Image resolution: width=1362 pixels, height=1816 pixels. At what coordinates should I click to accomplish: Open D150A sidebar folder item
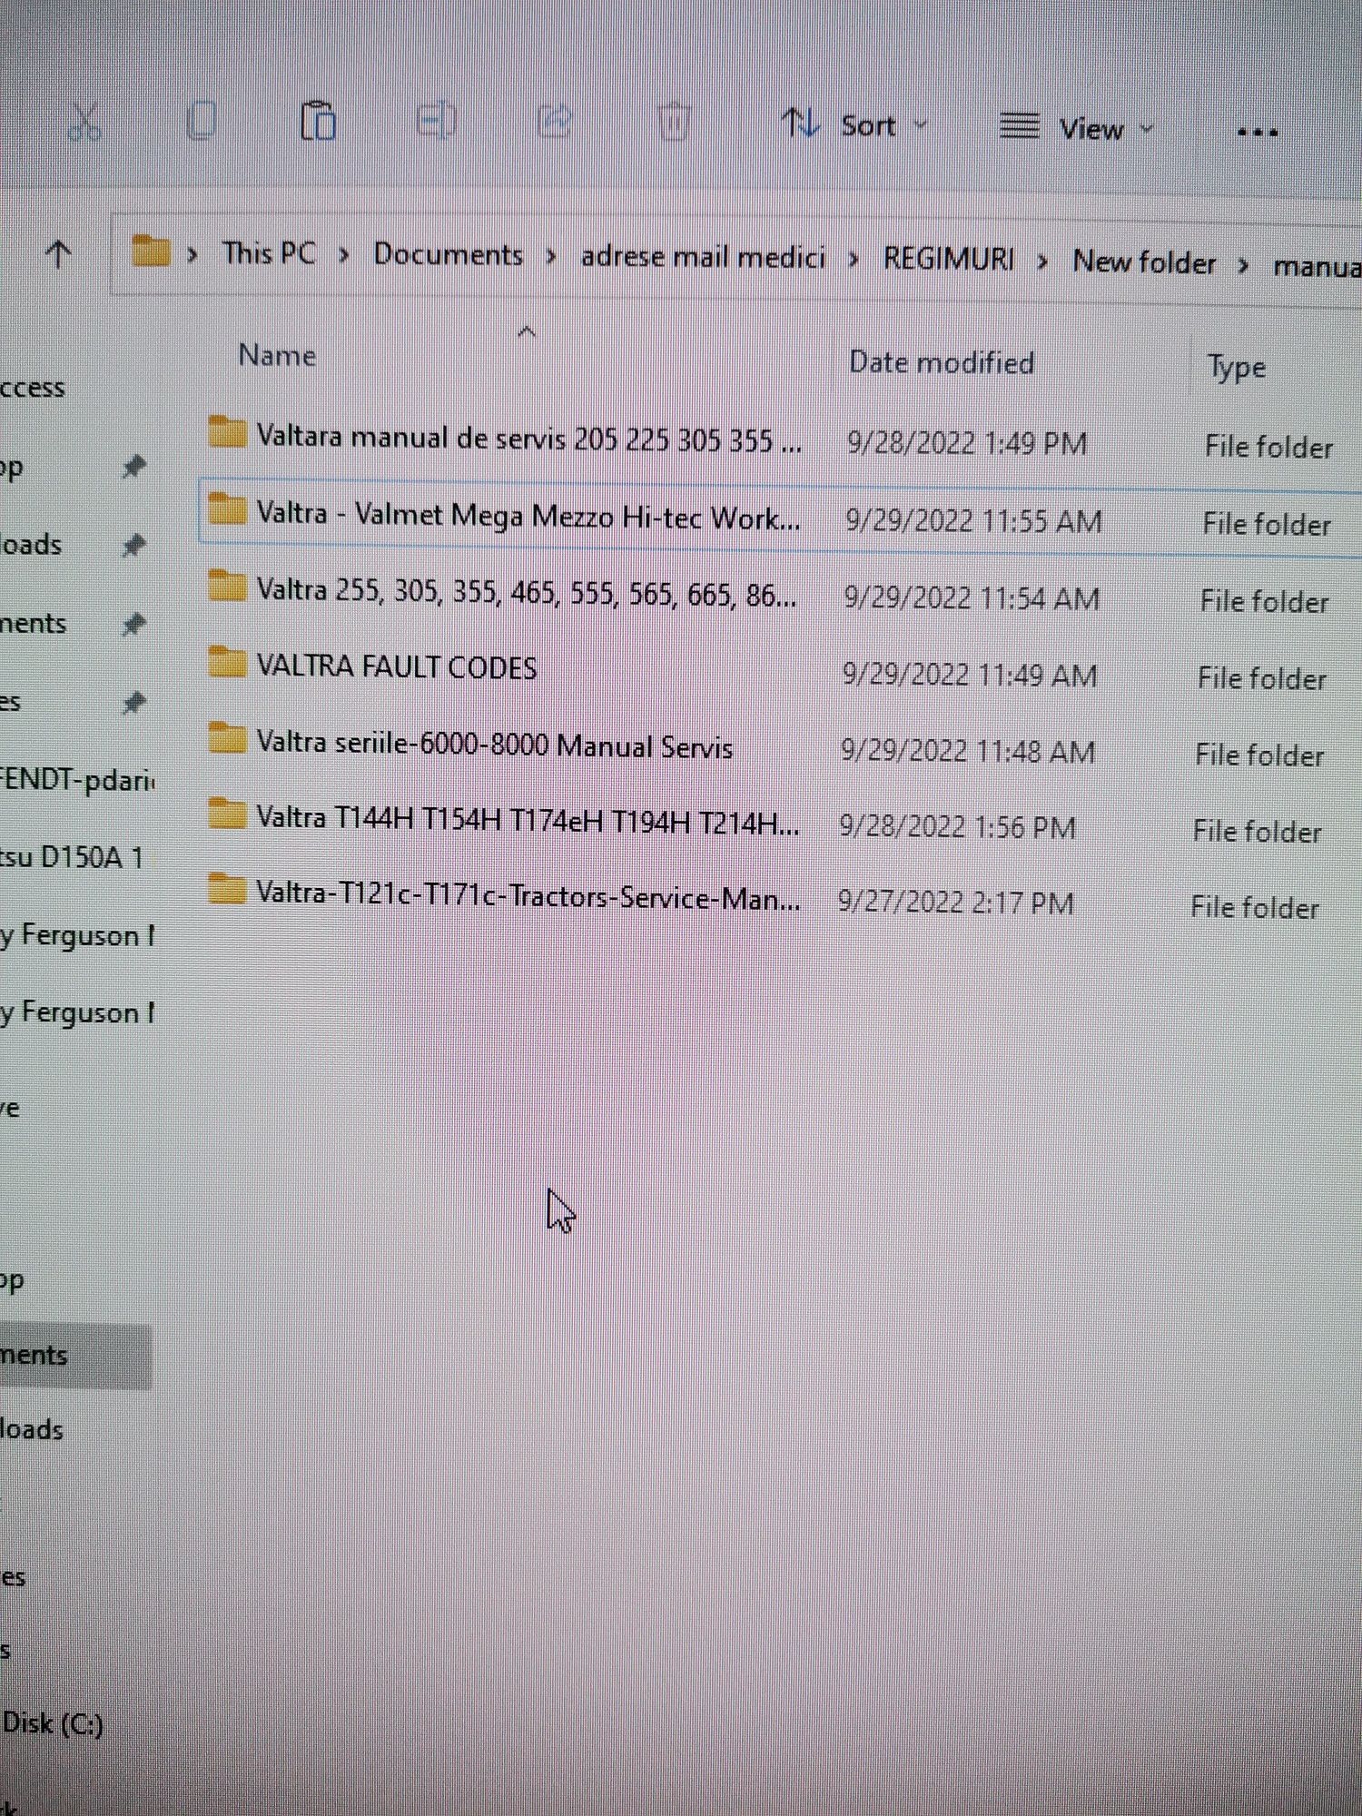pos(73,857)
